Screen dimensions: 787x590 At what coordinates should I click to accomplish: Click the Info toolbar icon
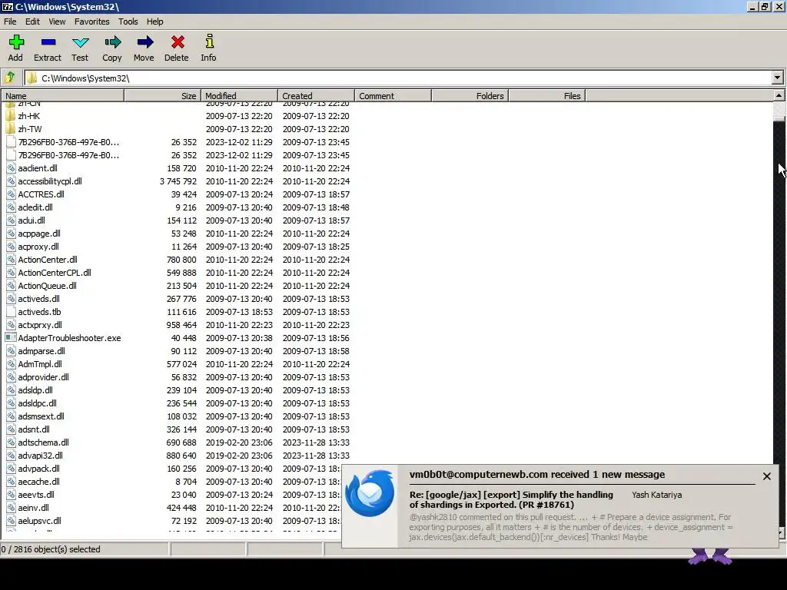pyautogui.click(x=209, y=41)
